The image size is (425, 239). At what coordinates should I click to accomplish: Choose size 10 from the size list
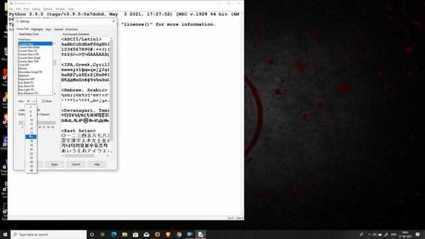(31, 119)
